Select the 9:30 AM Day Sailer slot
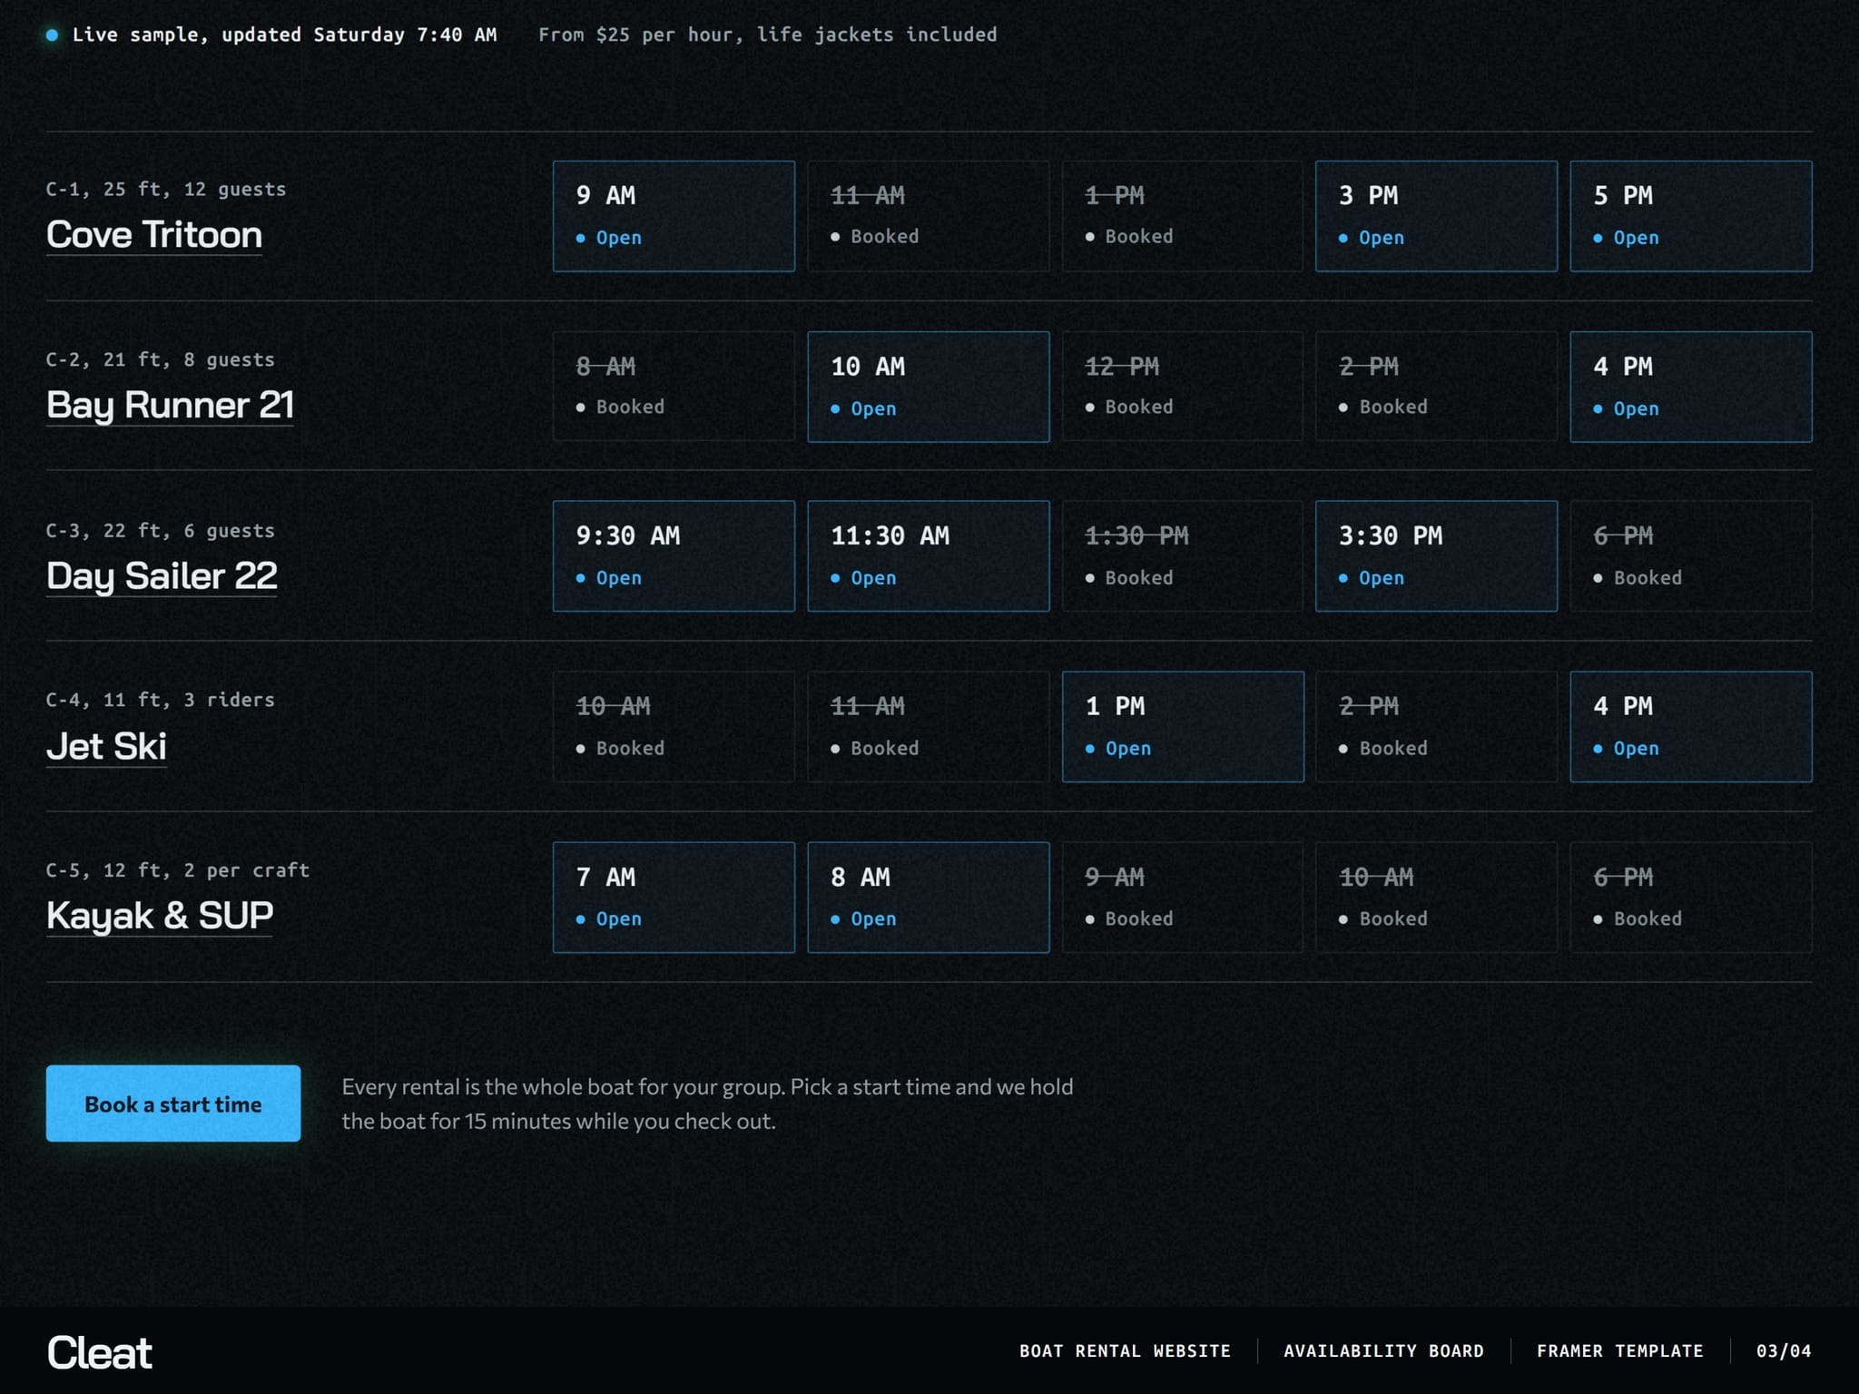Image resolution: width=1859 pixels, height=1394 pixels. coord(674,556)
